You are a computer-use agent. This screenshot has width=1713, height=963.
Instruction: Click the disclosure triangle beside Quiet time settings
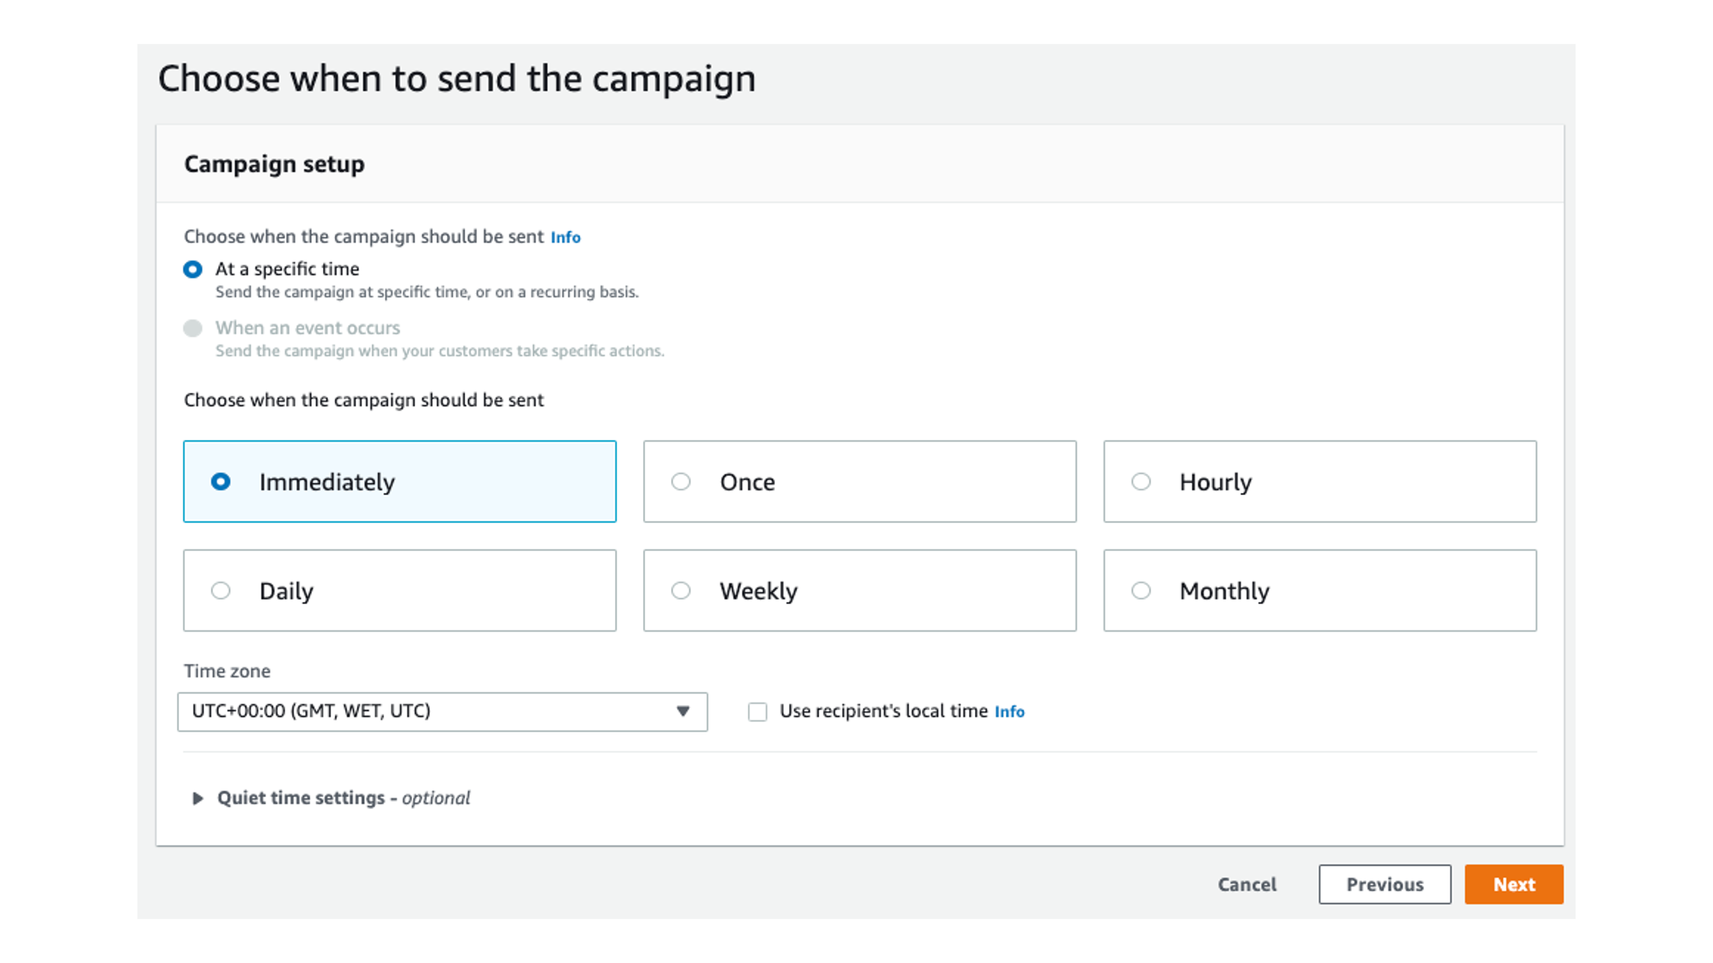click(x=196, y=799)
